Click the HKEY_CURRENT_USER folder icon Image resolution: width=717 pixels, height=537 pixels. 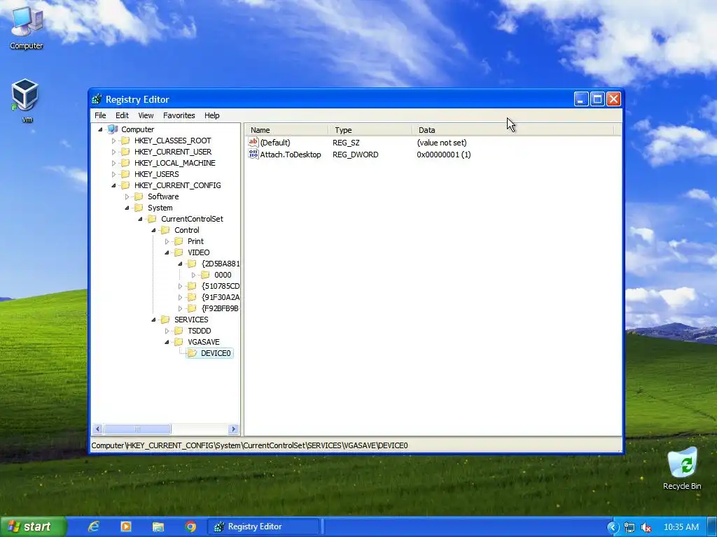[125, 152]
